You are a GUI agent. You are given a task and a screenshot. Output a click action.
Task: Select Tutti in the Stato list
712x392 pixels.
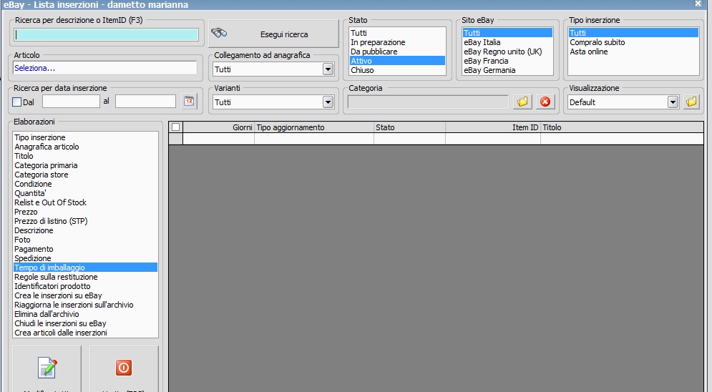pos(397,33)
